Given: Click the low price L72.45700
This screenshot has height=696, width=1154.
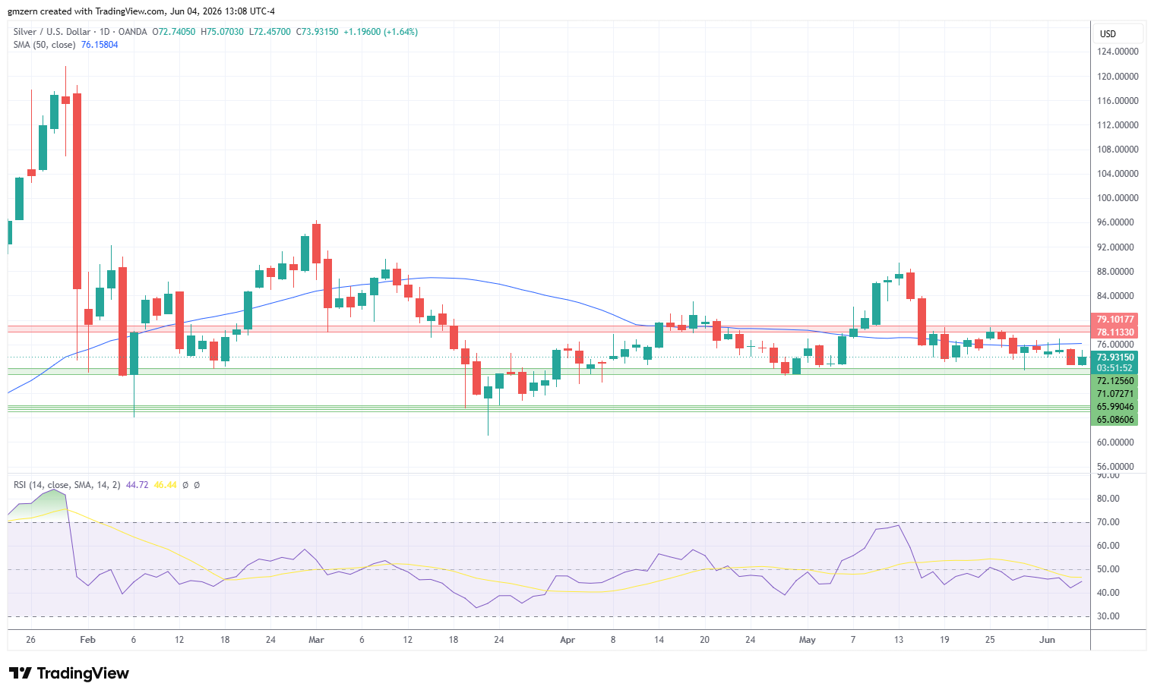Looking at the screenshot, I should pyautogui.click(x=270, y=32).
